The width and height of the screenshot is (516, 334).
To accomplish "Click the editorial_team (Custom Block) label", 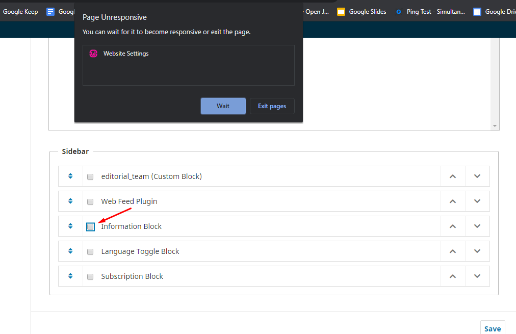I will click(151, 176).
